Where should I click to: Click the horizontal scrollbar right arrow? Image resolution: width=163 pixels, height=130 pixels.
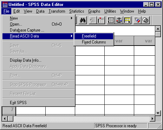[152, 119]
